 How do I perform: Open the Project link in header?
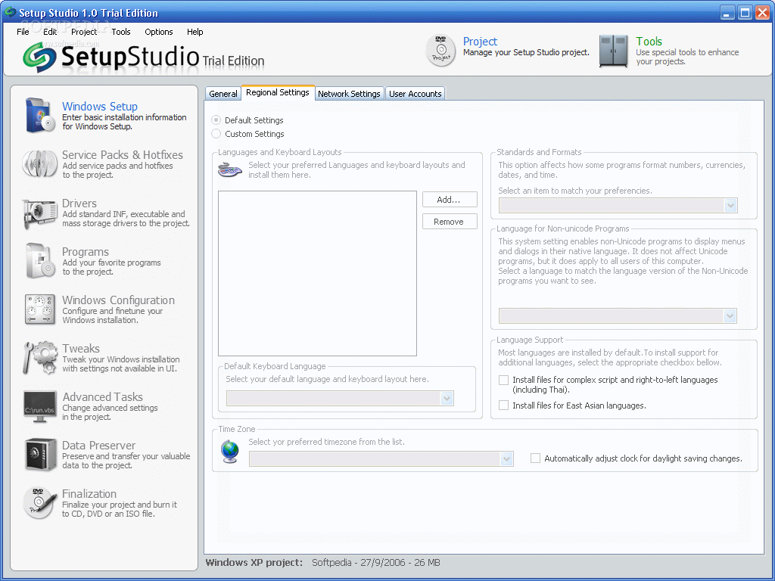pyautogui.click(x=480, y=42)
